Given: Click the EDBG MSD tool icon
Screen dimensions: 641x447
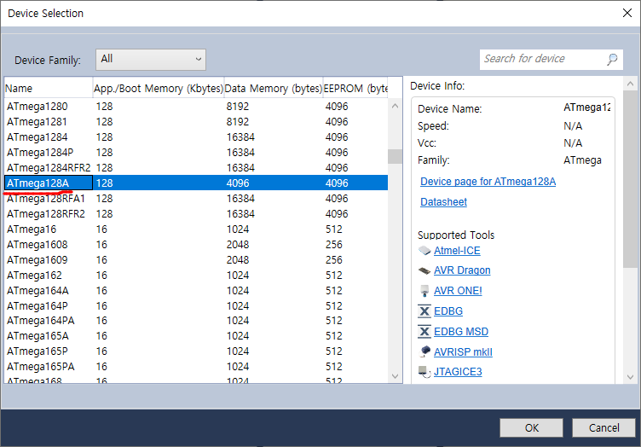Looking at the screenshot, I should 424,332.
